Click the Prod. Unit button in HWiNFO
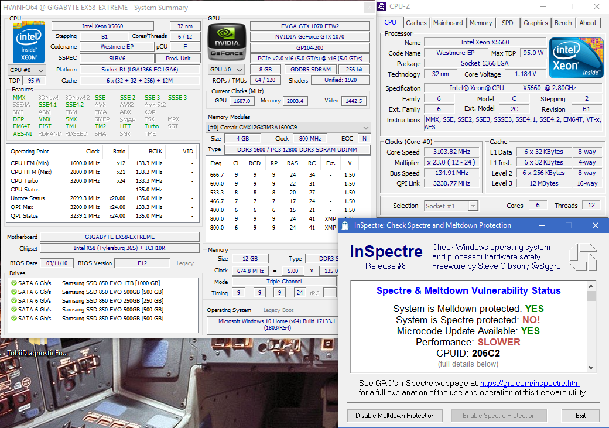Screen dimensions: 609x428 [x=178, y=59]
